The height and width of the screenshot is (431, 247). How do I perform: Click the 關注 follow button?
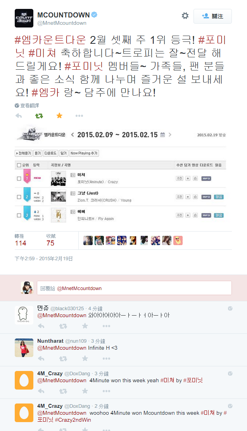[212, 16]
